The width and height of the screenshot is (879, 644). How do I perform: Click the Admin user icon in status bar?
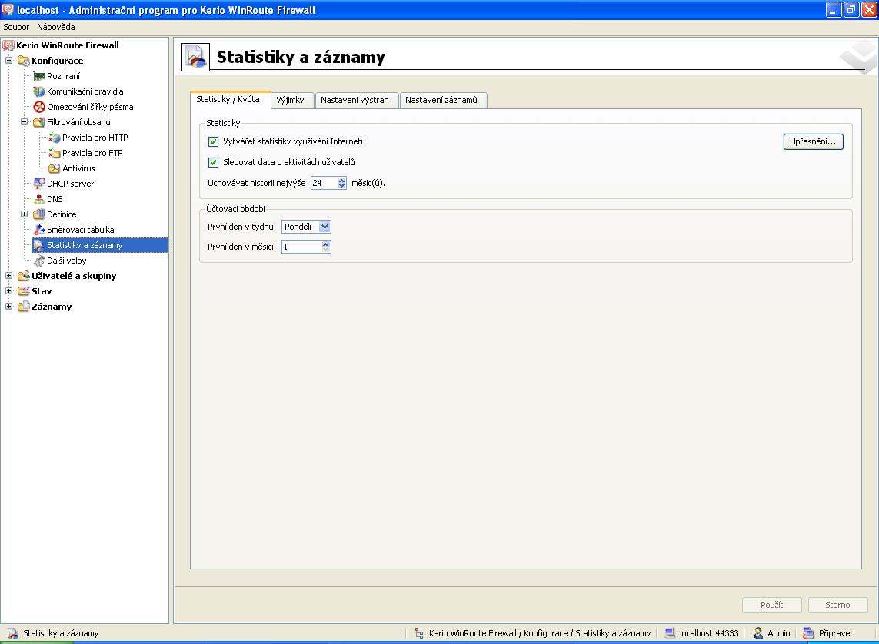click(758, 633)
